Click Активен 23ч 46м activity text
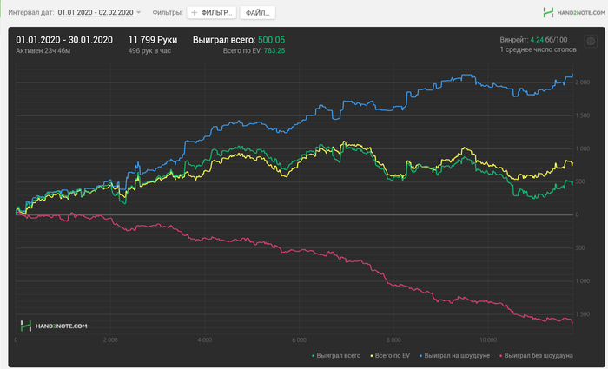 (x=43, y=50)
